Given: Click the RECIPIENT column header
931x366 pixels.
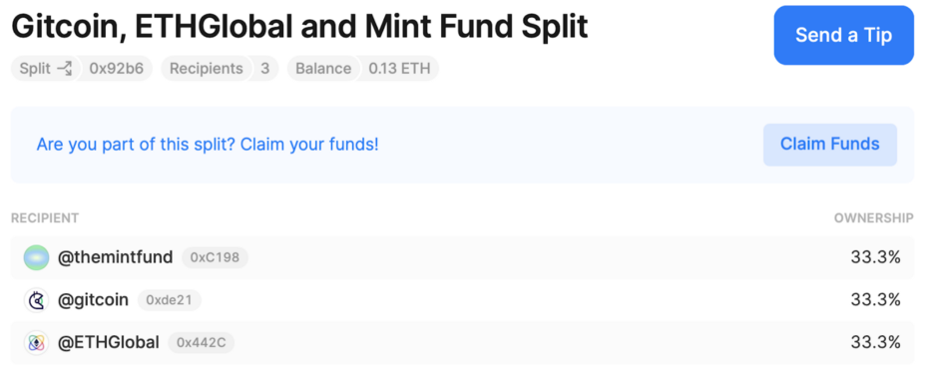Looking at the screenshot, I should pos(45,218).
